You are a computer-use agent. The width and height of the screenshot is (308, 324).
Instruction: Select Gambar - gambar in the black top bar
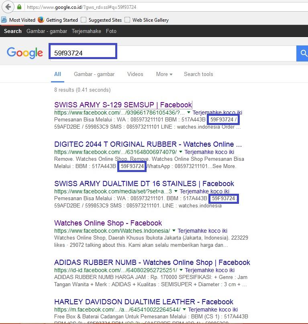pyautogui.click(x=47, y=31)
